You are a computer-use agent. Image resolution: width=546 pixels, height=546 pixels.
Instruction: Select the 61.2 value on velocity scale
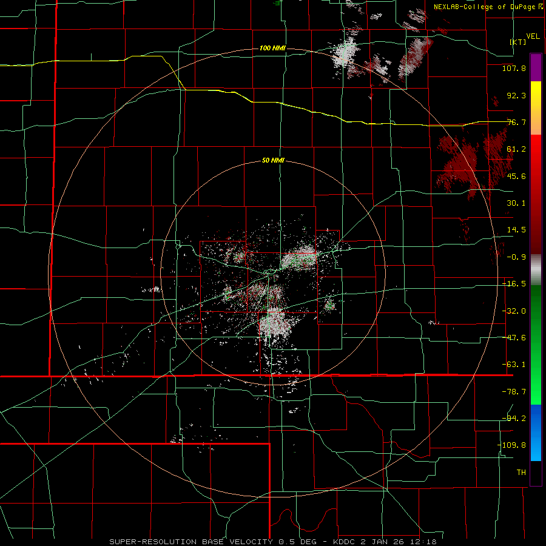point(516,149)
